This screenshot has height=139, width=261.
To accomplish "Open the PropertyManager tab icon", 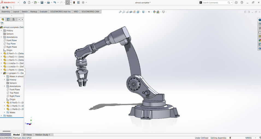I will pos(8,19).
